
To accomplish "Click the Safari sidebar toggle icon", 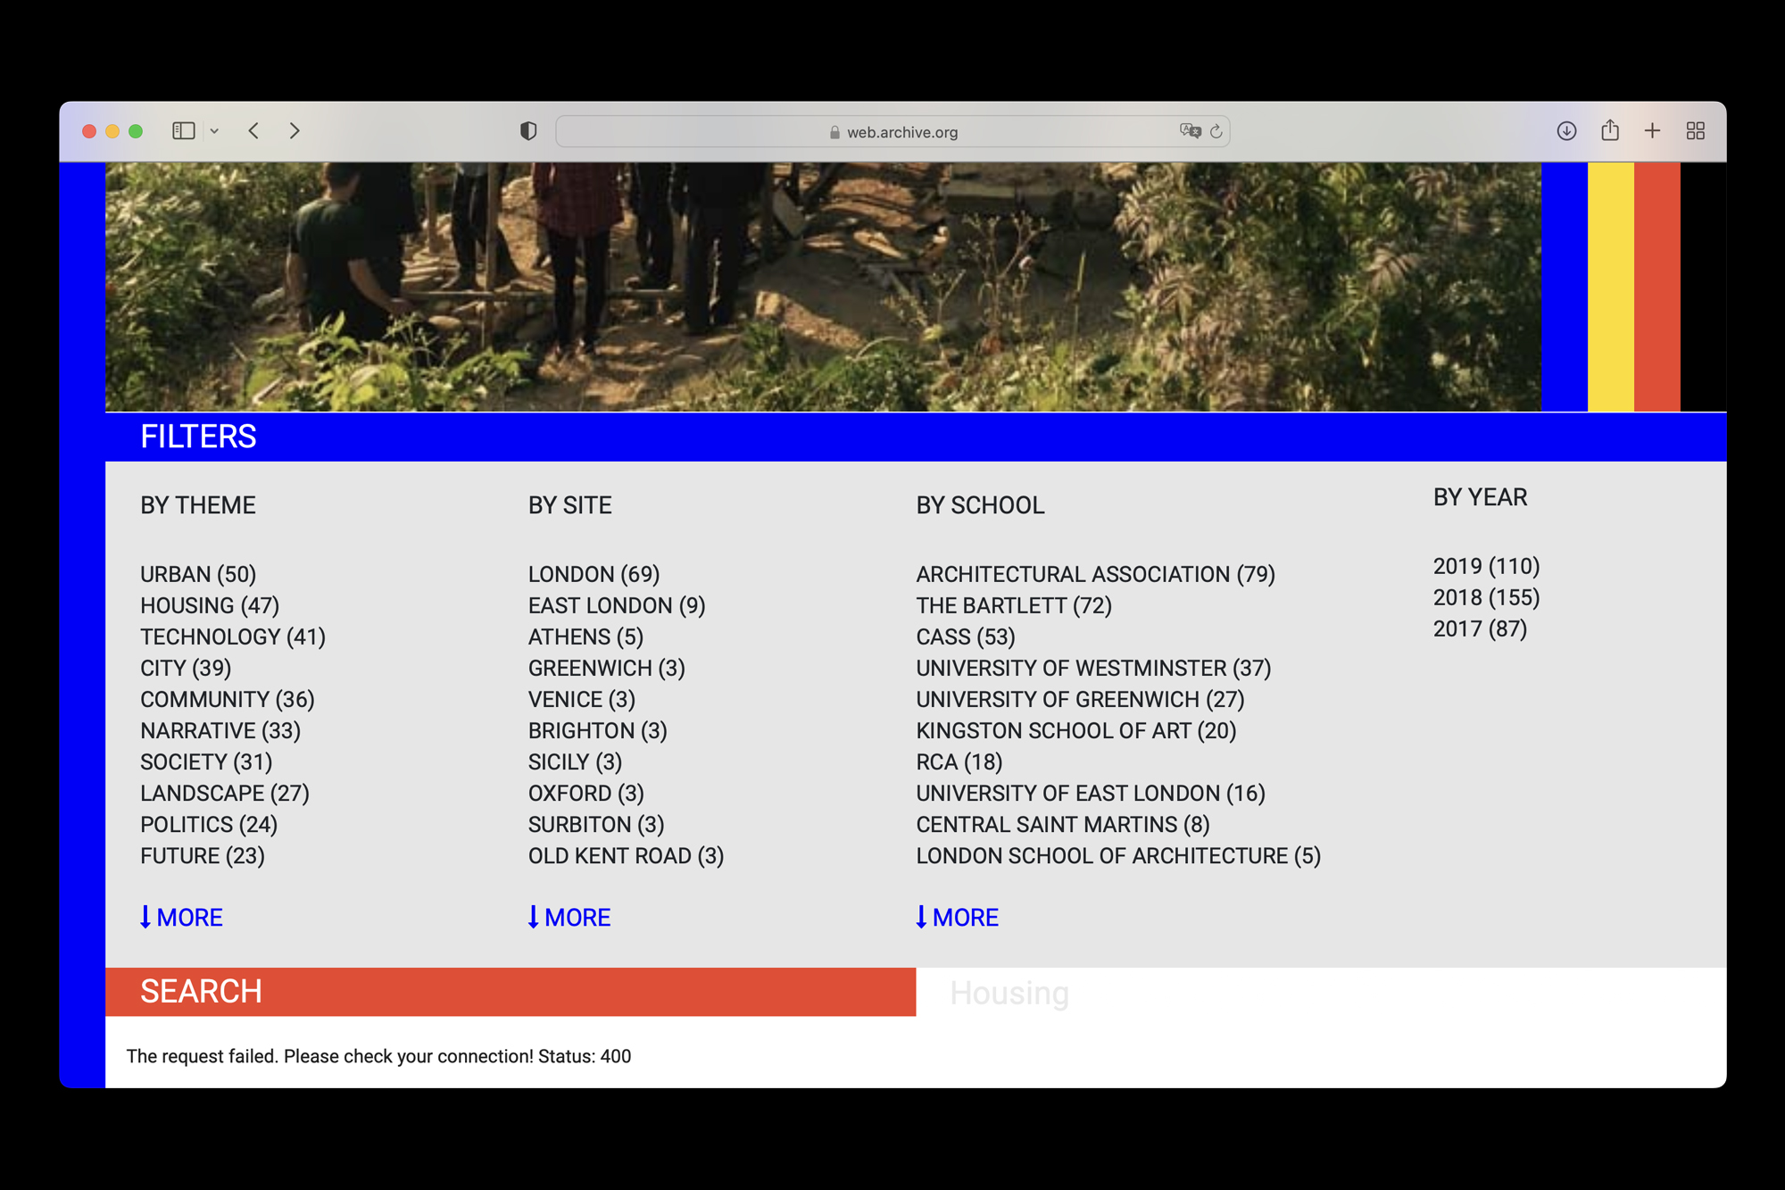I will (x=183, y=131).
